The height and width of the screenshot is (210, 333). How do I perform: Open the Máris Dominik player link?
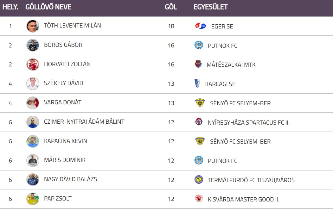[65, 160]
